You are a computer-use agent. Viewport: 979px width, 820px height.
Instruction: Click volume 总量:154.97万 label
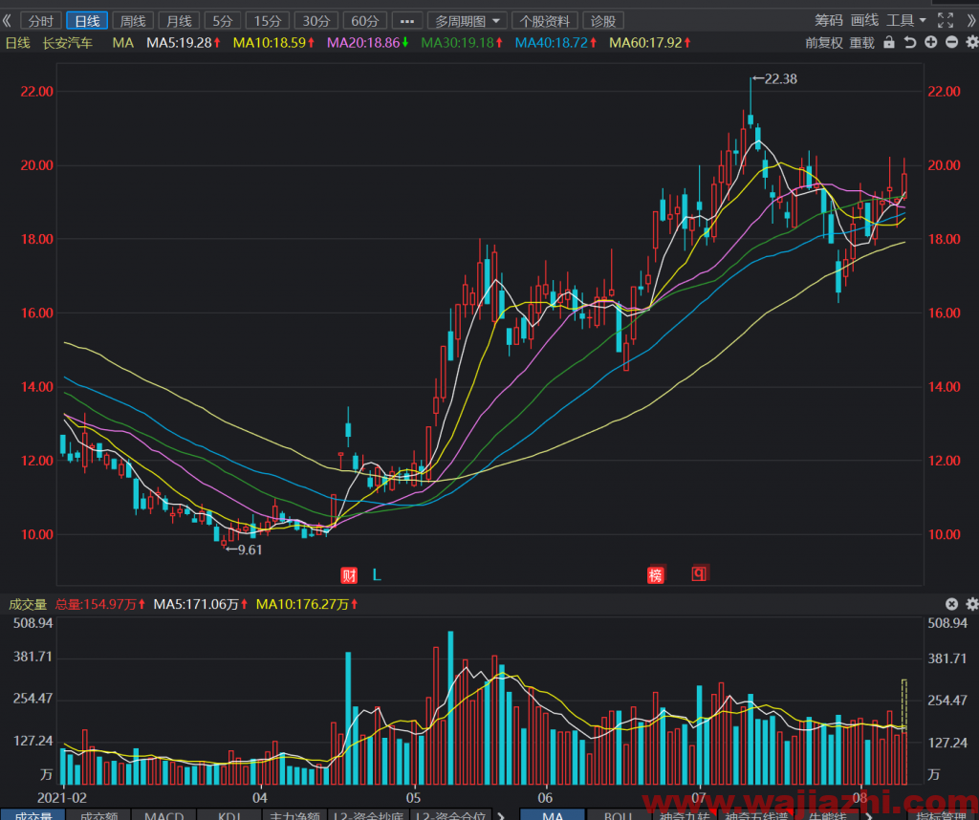[x=99, y=604]
